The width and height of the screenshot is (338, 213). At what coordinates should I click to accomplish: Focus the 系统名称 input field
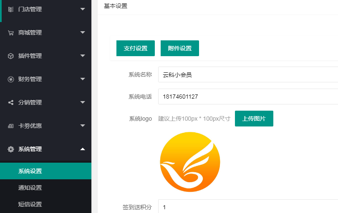click(x=248, y=74)
